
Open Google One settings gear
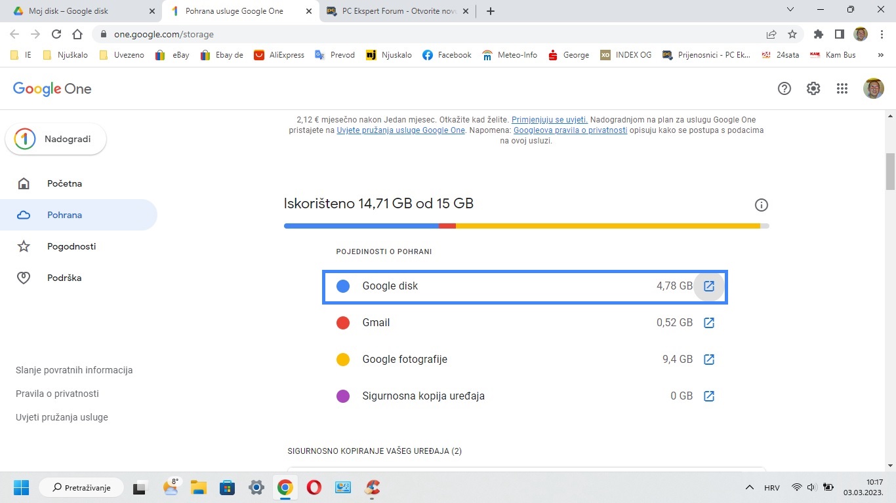click(813, 88)
